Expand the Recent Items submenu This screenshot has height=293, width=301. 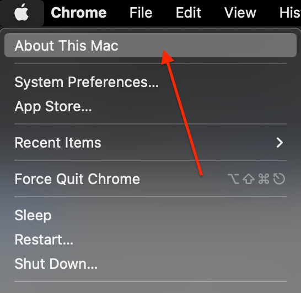coord(150,143)
